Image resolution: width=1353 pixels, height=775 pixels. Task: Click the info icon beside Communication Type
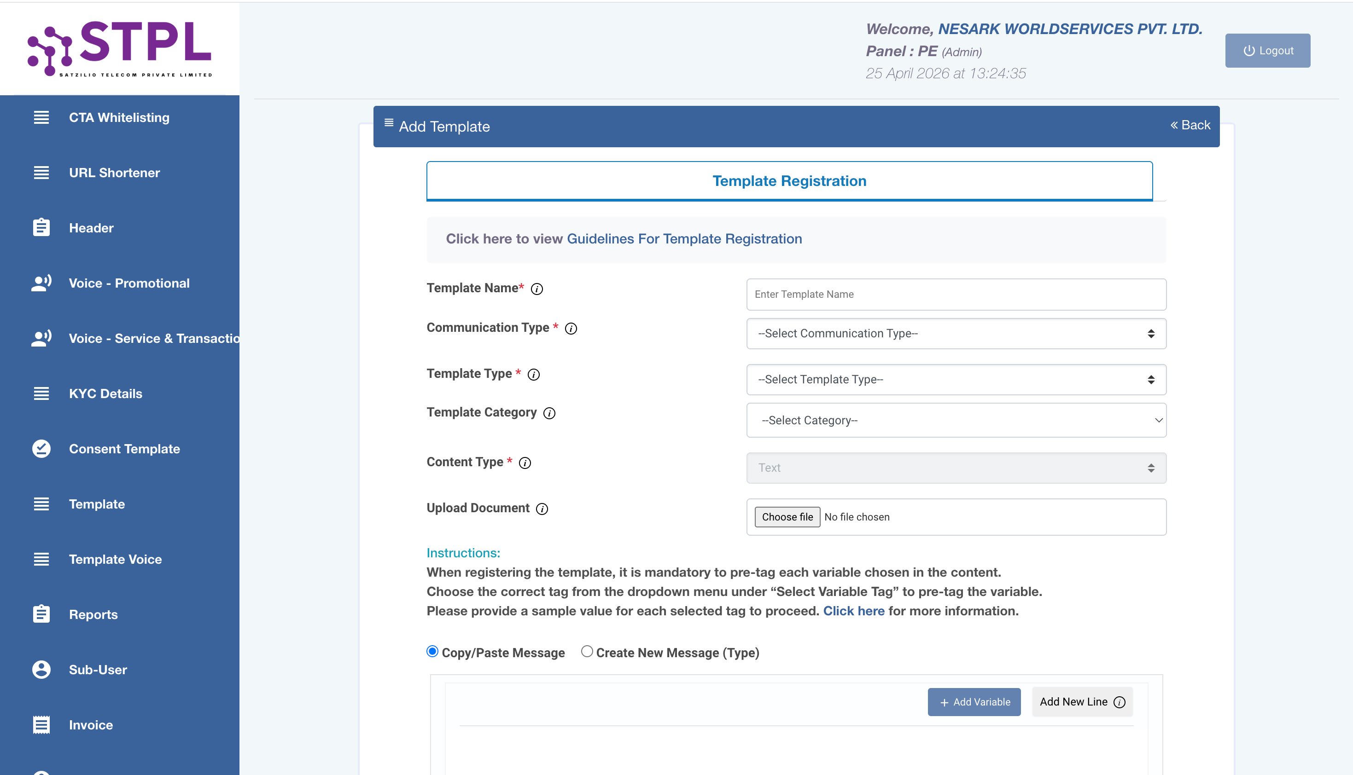[571, 329]
